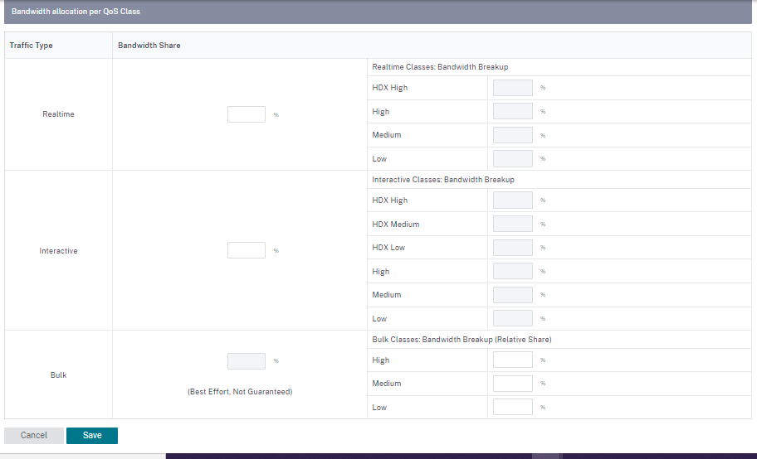
Task: Click 'Bandwidth allocation per QoS Class' title
Action: coord(76,11)
